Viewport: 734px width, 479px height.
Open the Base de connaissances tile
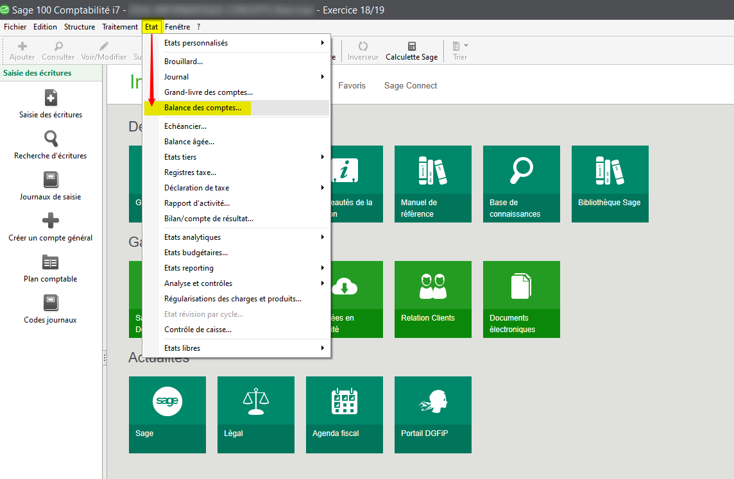tap(521, 183)
